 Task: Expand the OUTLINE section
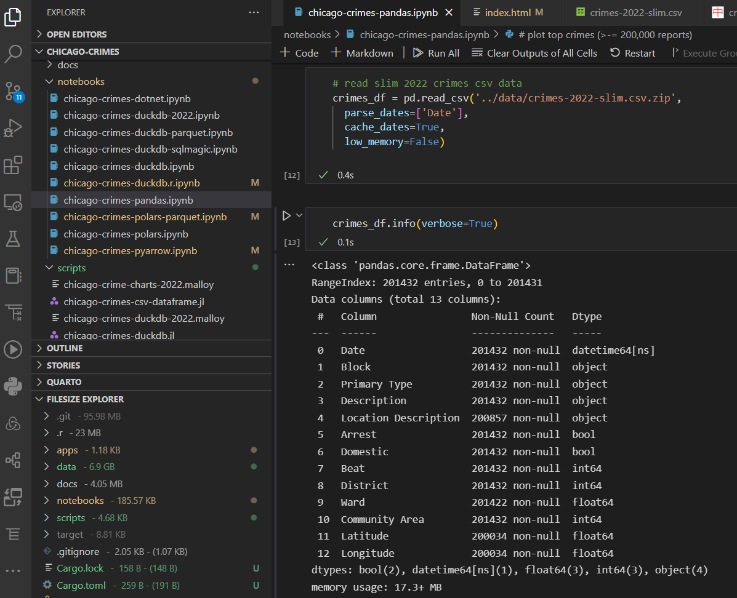[x=65, y=348]
